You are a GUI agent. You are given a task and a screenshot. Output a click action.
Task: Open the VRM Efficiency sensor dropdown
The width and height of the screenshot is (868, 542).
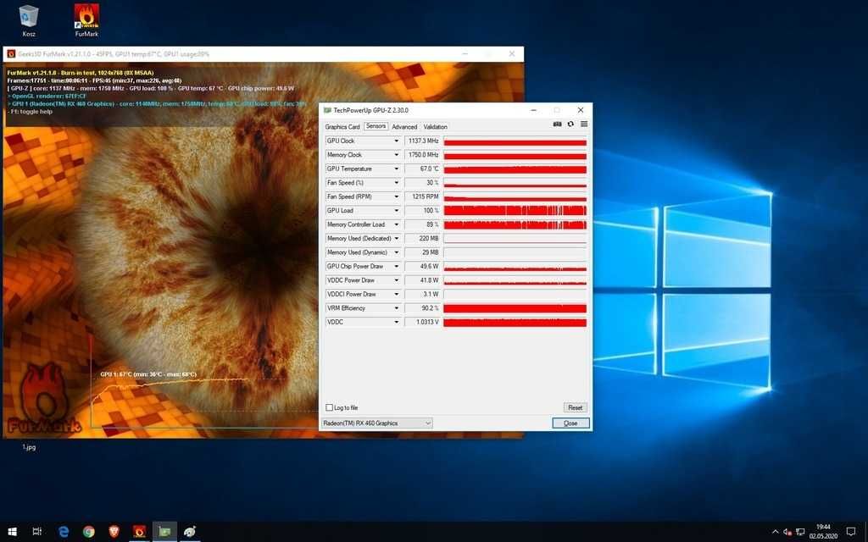pyautogui.click(x=397, y=308)
